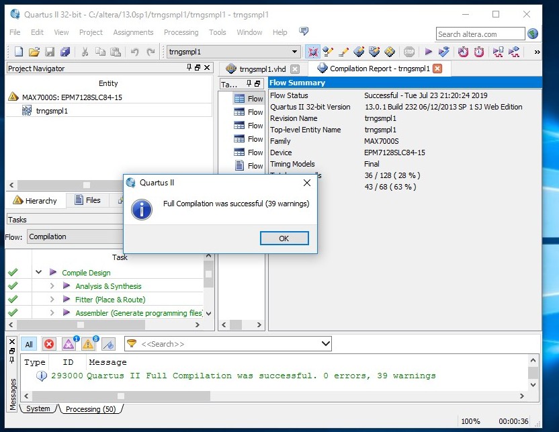Open Settings via the checkmark-pencil toolbar icon

coord(328,52)
